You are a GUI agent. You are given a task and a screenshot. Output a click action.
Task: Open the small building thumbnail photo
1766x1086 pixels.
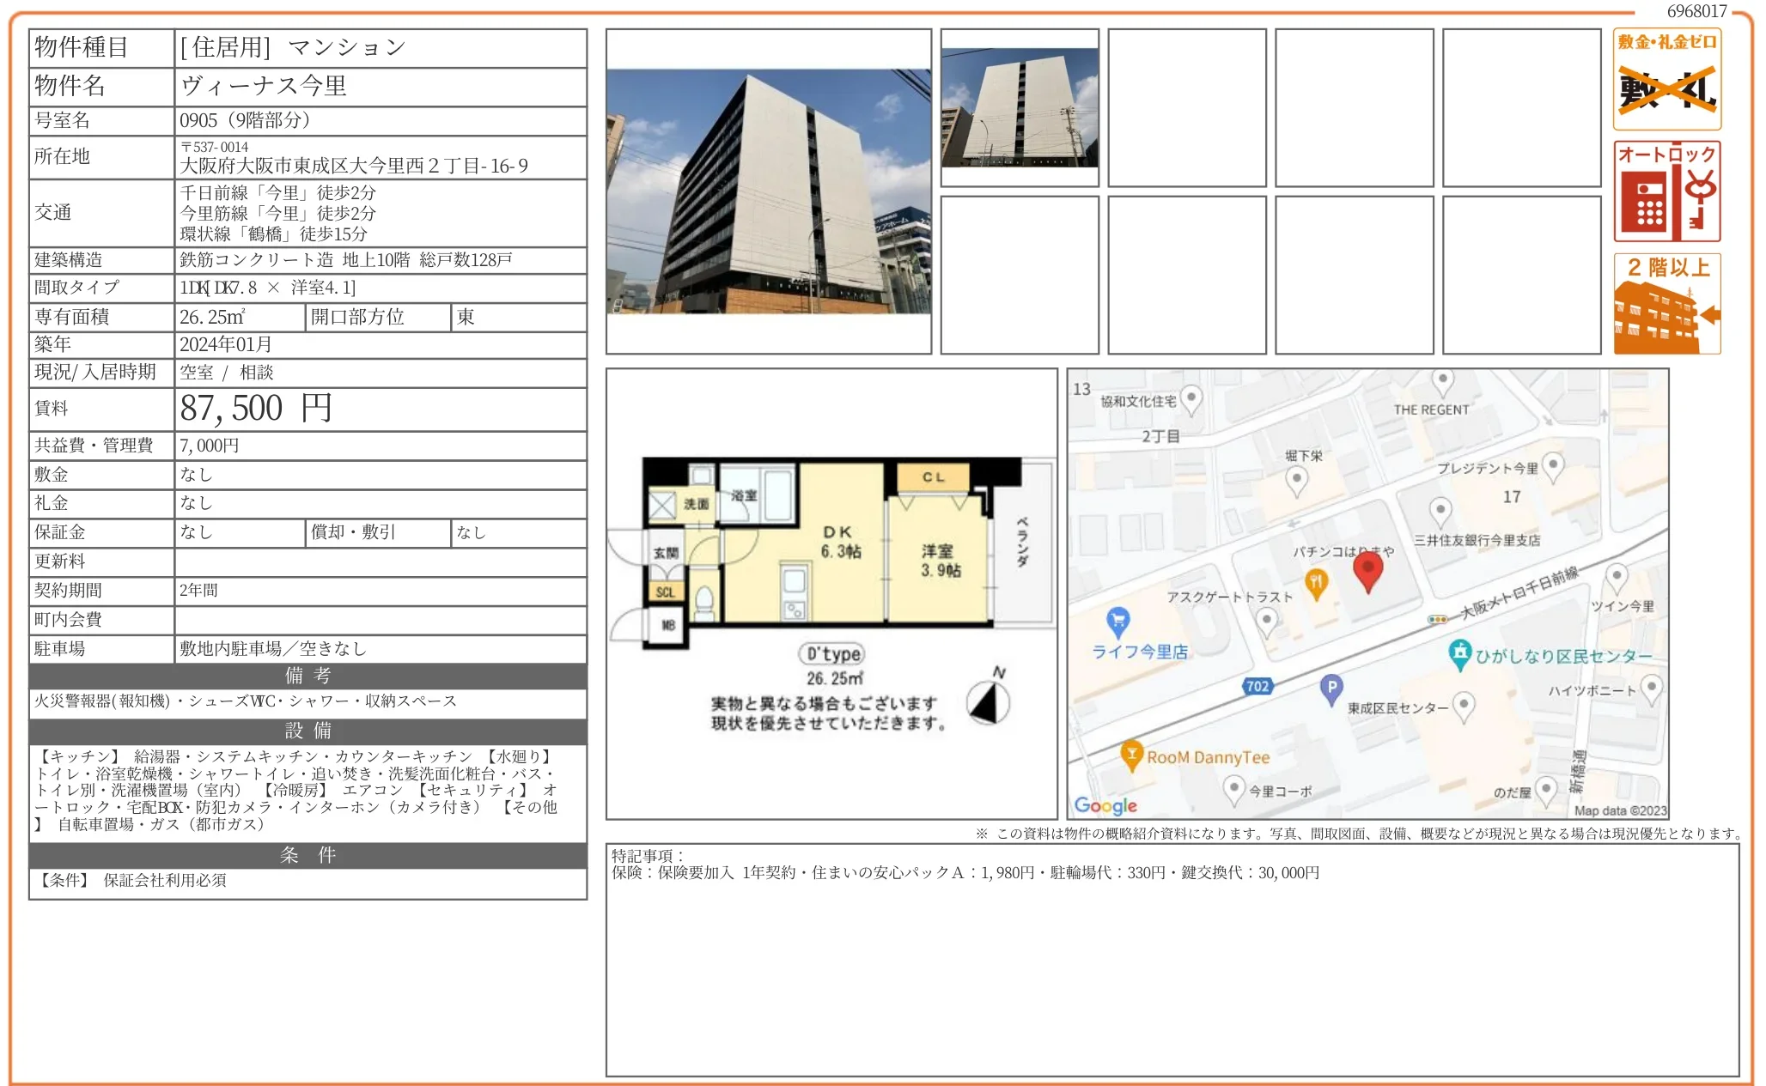point(1020,107)
